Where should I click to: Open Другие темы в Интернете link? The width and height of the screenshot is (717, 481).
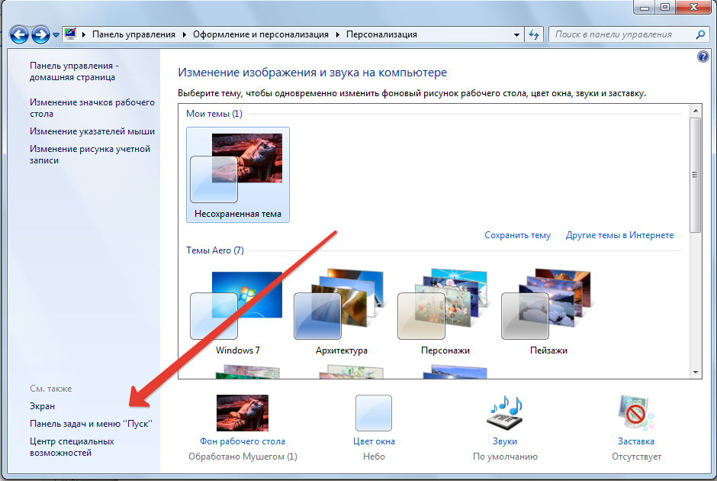point(619,235)
